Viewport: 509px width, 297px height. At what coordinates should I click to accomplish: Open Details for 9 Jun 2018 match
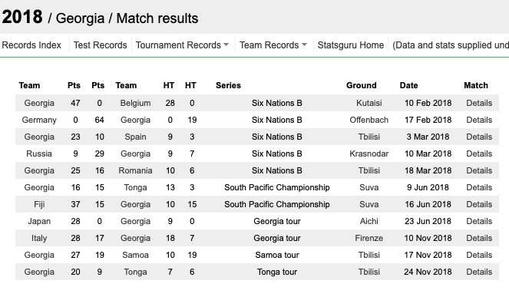[479, 187]
